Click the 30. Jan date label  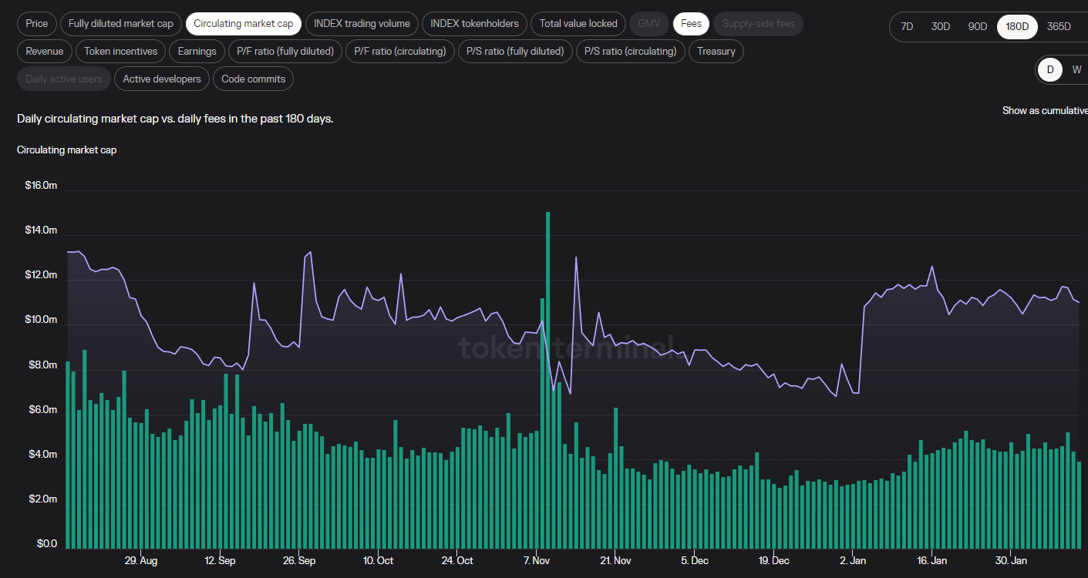[1011, 561]
